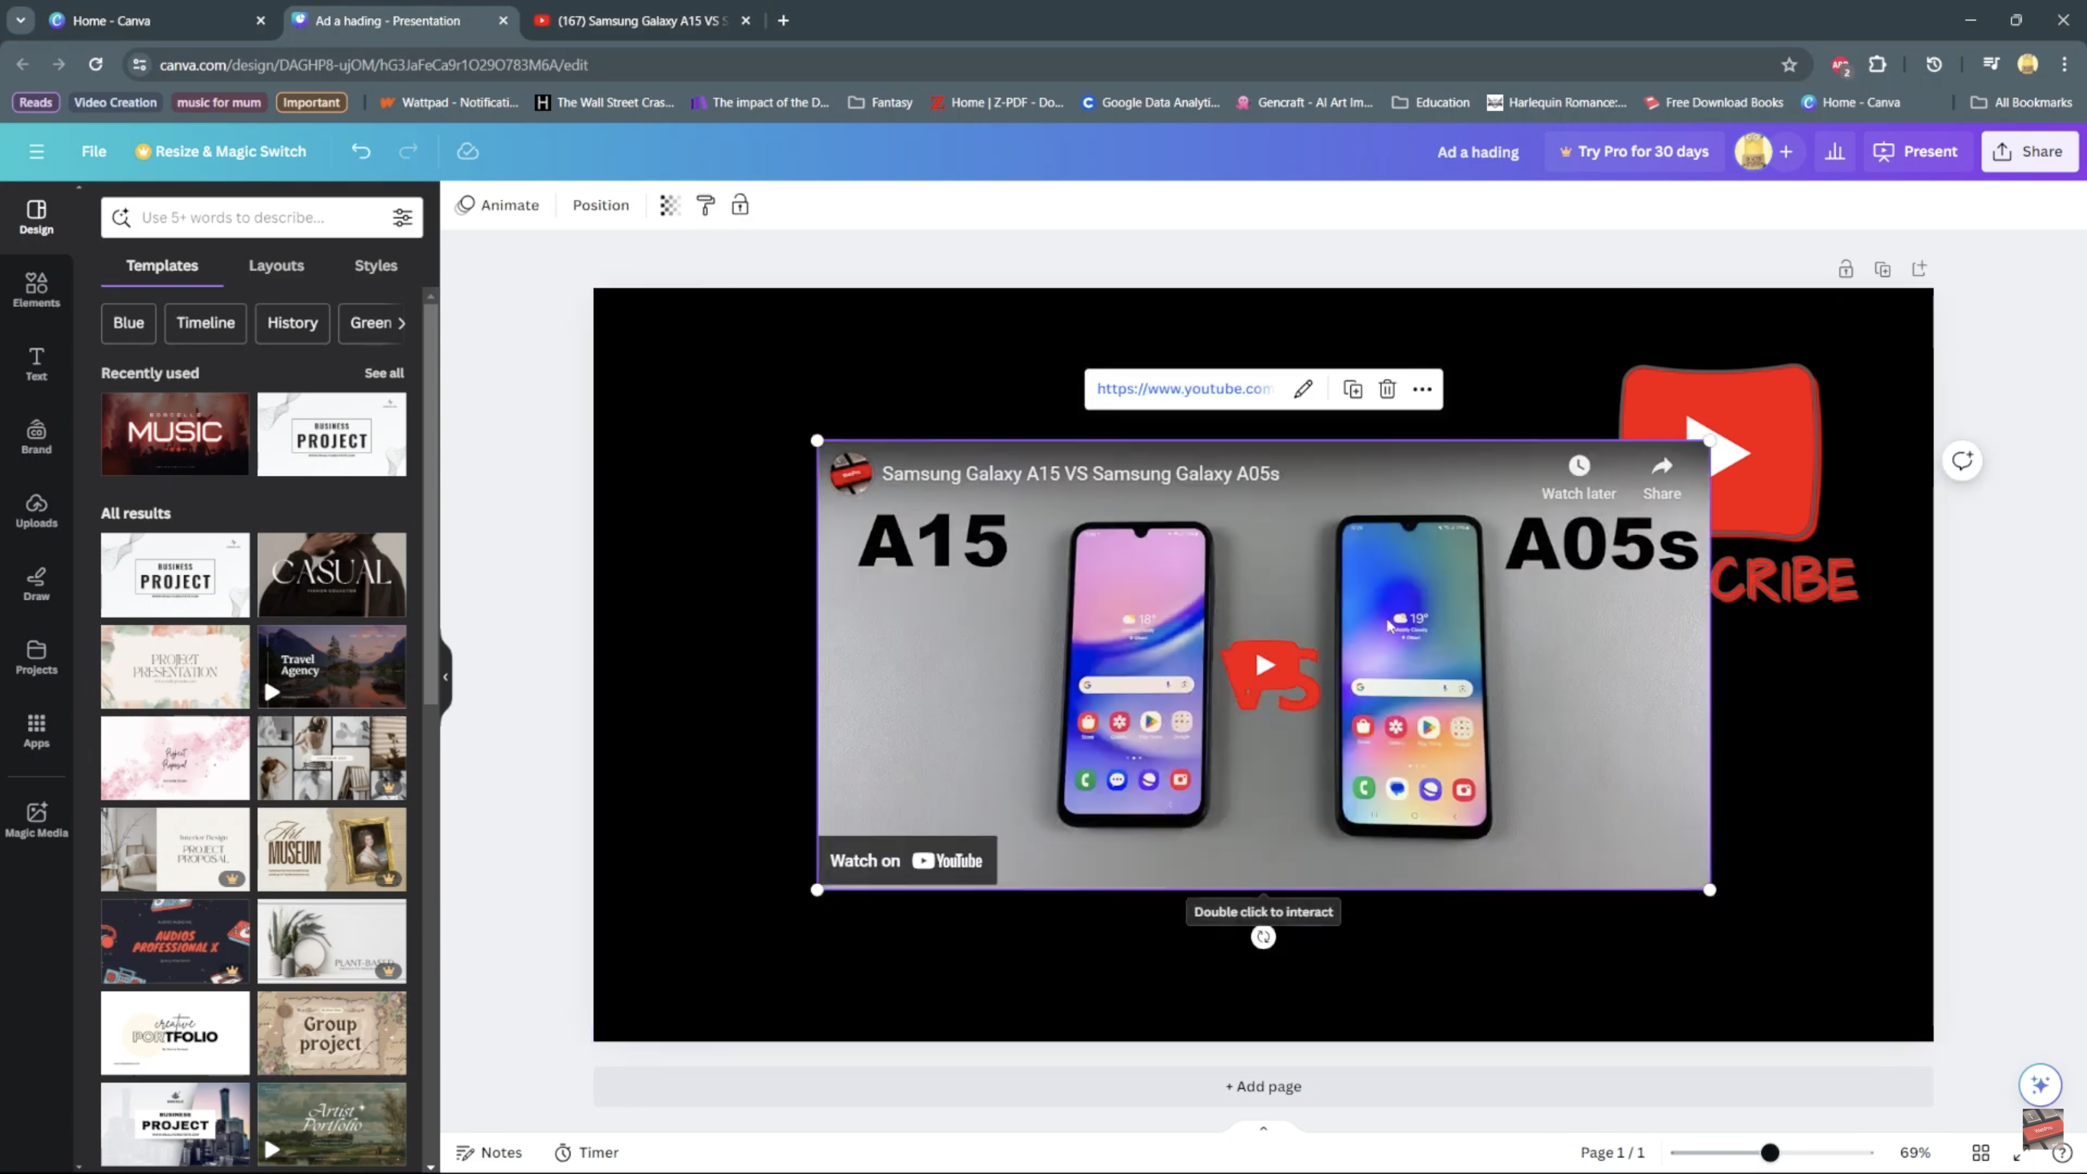This screenshot has width=2087, height=1174.
Task: Switch to the Templates tab in panel
Action: click(x=162, y=265)
